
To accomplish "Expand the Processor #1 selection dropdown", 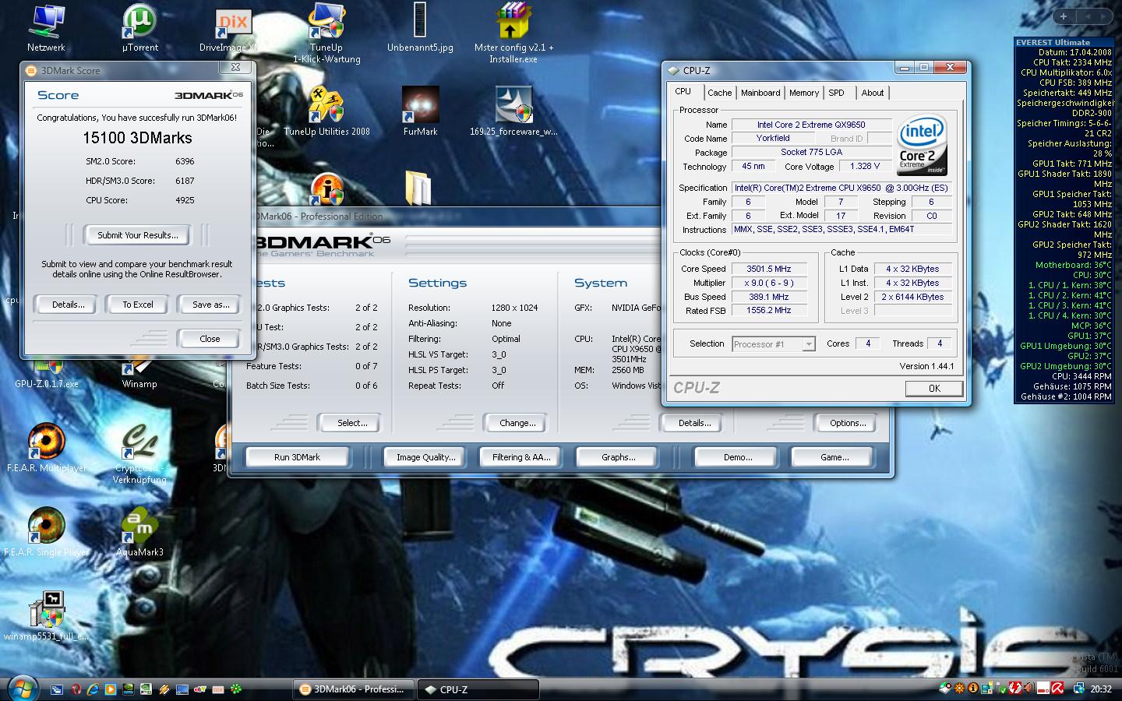I will click(809, 344).
